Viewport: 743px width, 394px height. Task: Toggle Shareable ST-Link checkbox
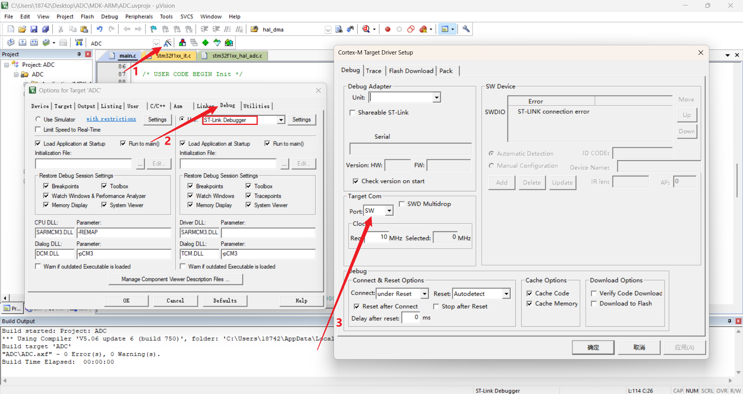[x=352, y=113]
